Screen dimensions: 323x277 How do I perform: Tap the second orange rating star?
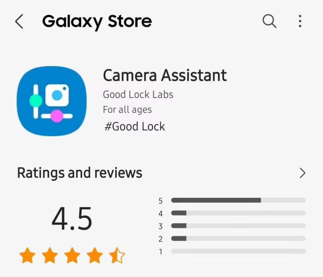(x=50, y=255)
